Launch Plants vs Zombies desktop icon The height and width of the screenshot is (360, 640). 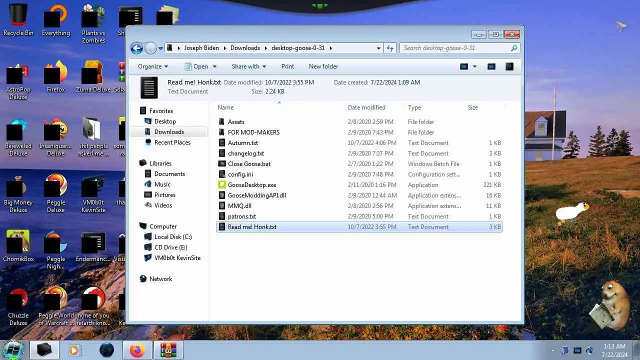(93, 23)
